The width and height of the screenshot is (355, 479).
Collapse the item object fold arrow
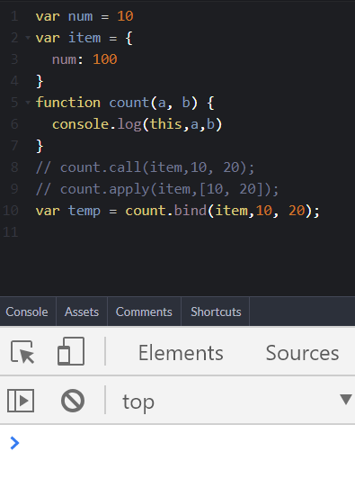28,38
